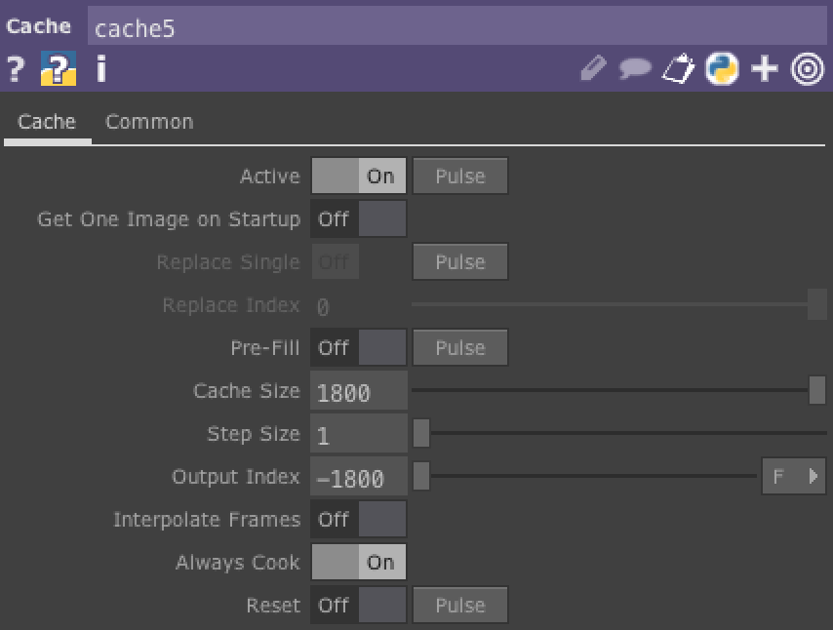Expand the Output Index unit menu
This screenshot has width=833, height=630.
click(793, 477)
